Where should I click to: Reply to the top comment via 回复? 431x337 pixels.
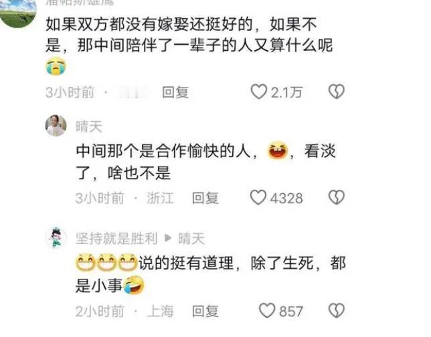pos(175,92)
